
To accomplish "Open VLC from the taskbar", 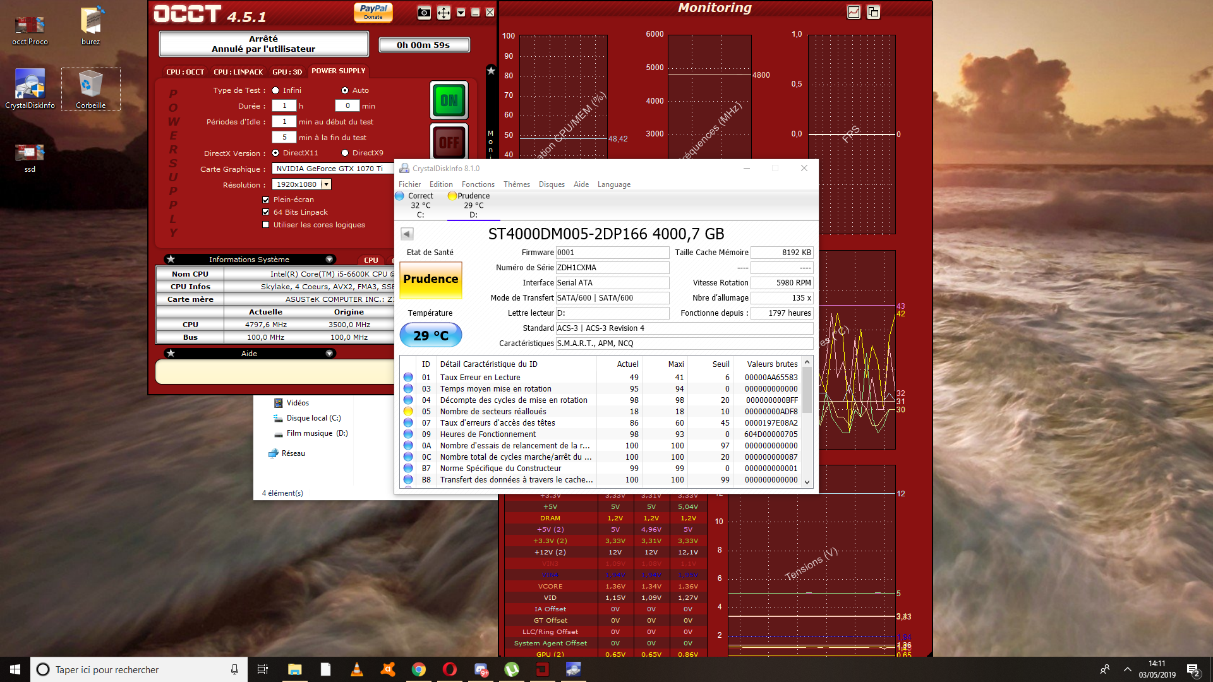I will pyautogui.click(x=357, y=669).
